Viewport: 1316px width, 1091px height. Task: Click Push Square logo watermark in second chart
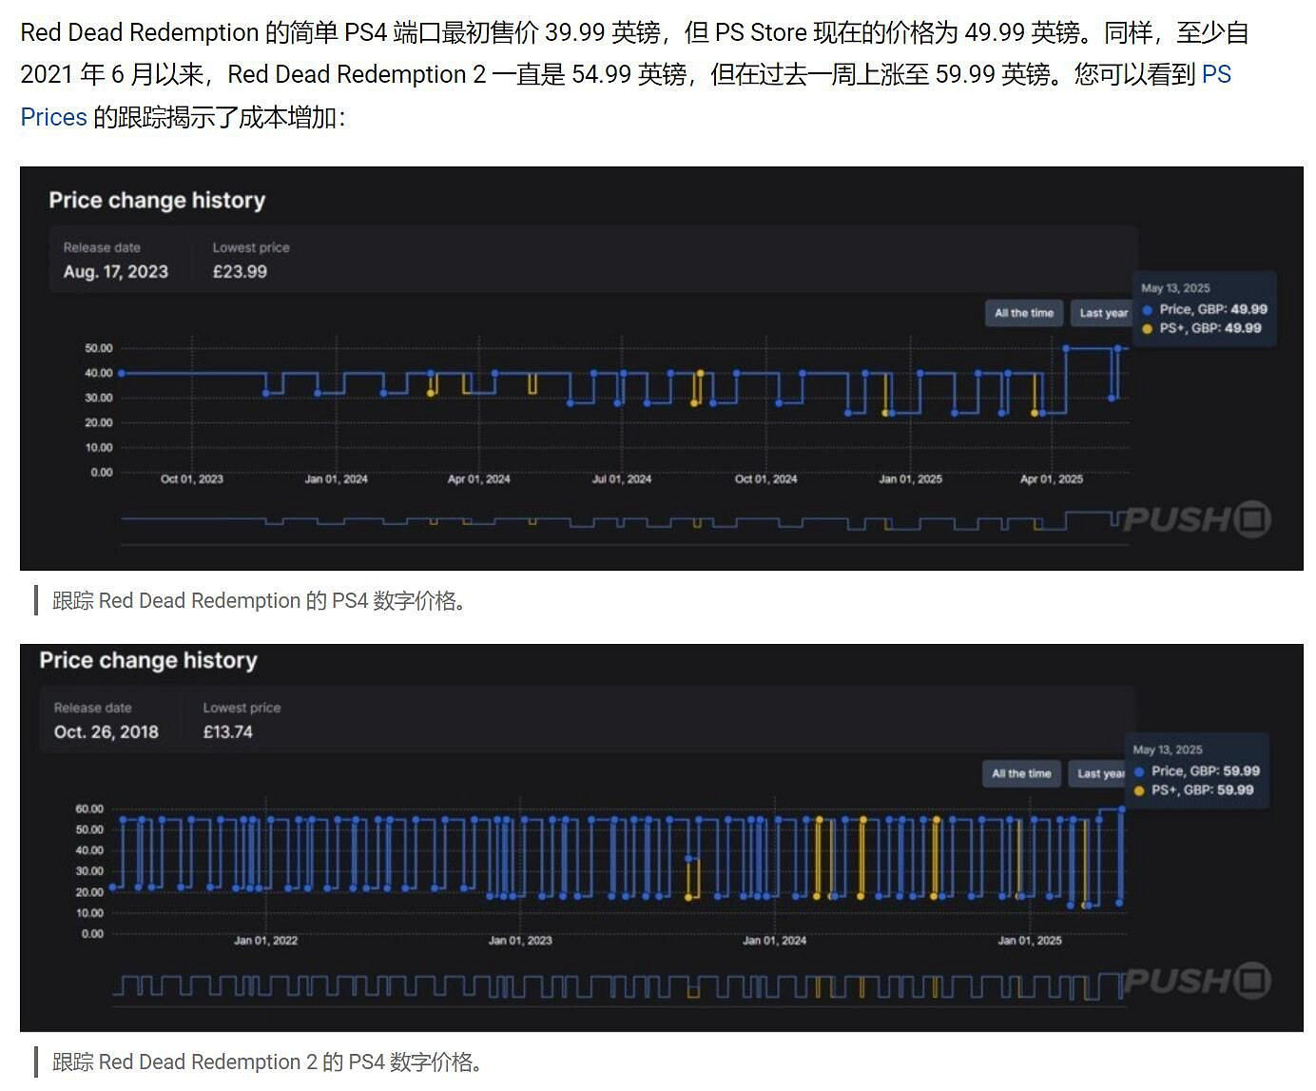[1197, 980]
